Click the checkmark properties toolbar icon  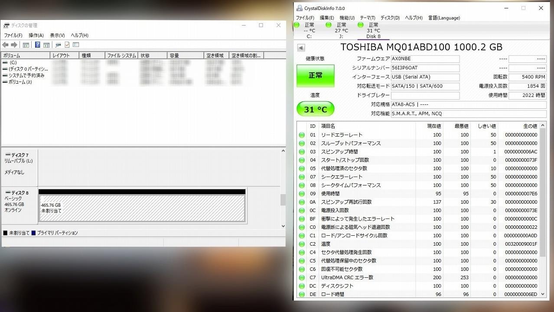click(x=67, y=45)
